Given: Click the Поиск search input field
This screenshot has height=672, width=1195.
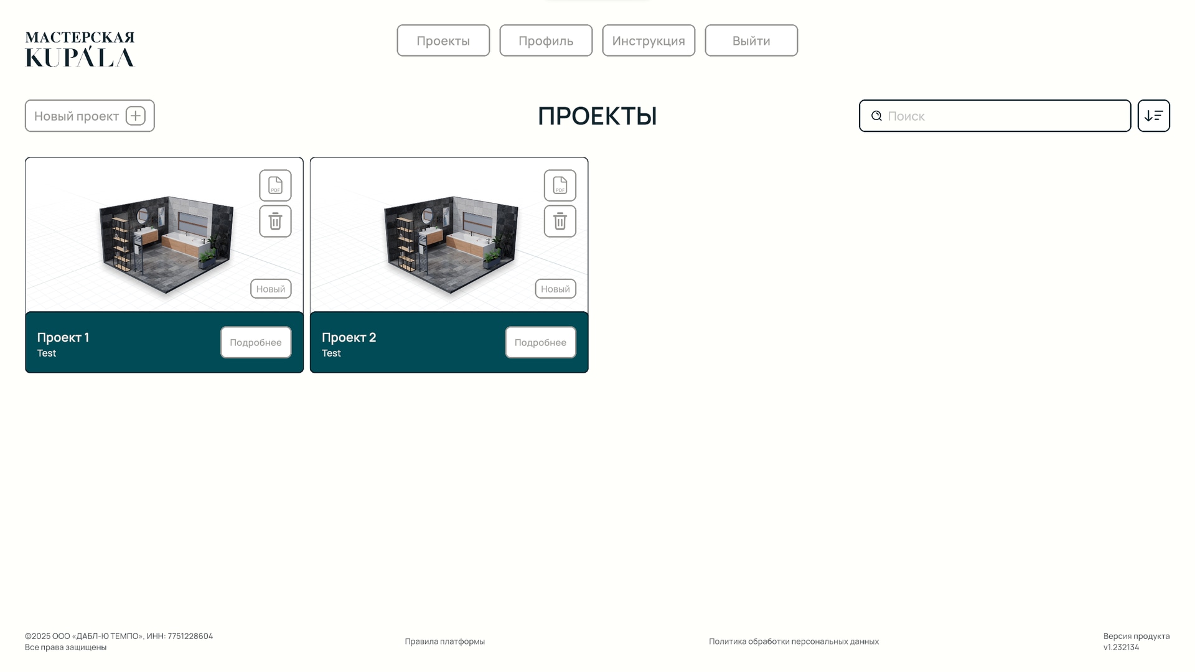Looking at the screenshot, I should coord(996,116).
